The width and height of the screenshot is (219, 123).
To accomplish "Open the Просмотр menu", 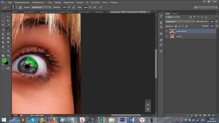I will click(95, 2).
